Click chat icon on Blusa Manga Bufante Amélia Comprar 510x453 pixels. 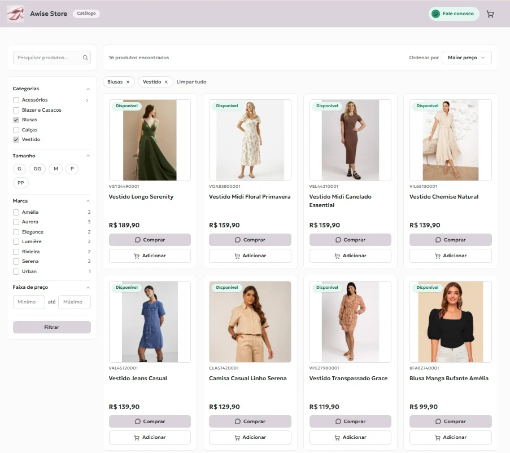pos(438,421)
